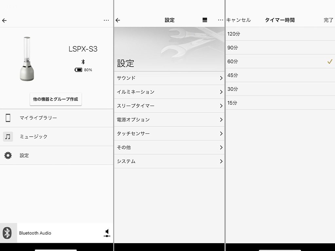Screen dimensions: 335x251
Task: Tap the gear icon beside 設定
Action: tap(8, 155)
